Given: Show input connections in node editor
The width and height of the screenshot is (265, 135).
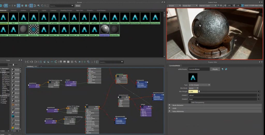Looking at the screenshot, I should [x=28, y=62].
